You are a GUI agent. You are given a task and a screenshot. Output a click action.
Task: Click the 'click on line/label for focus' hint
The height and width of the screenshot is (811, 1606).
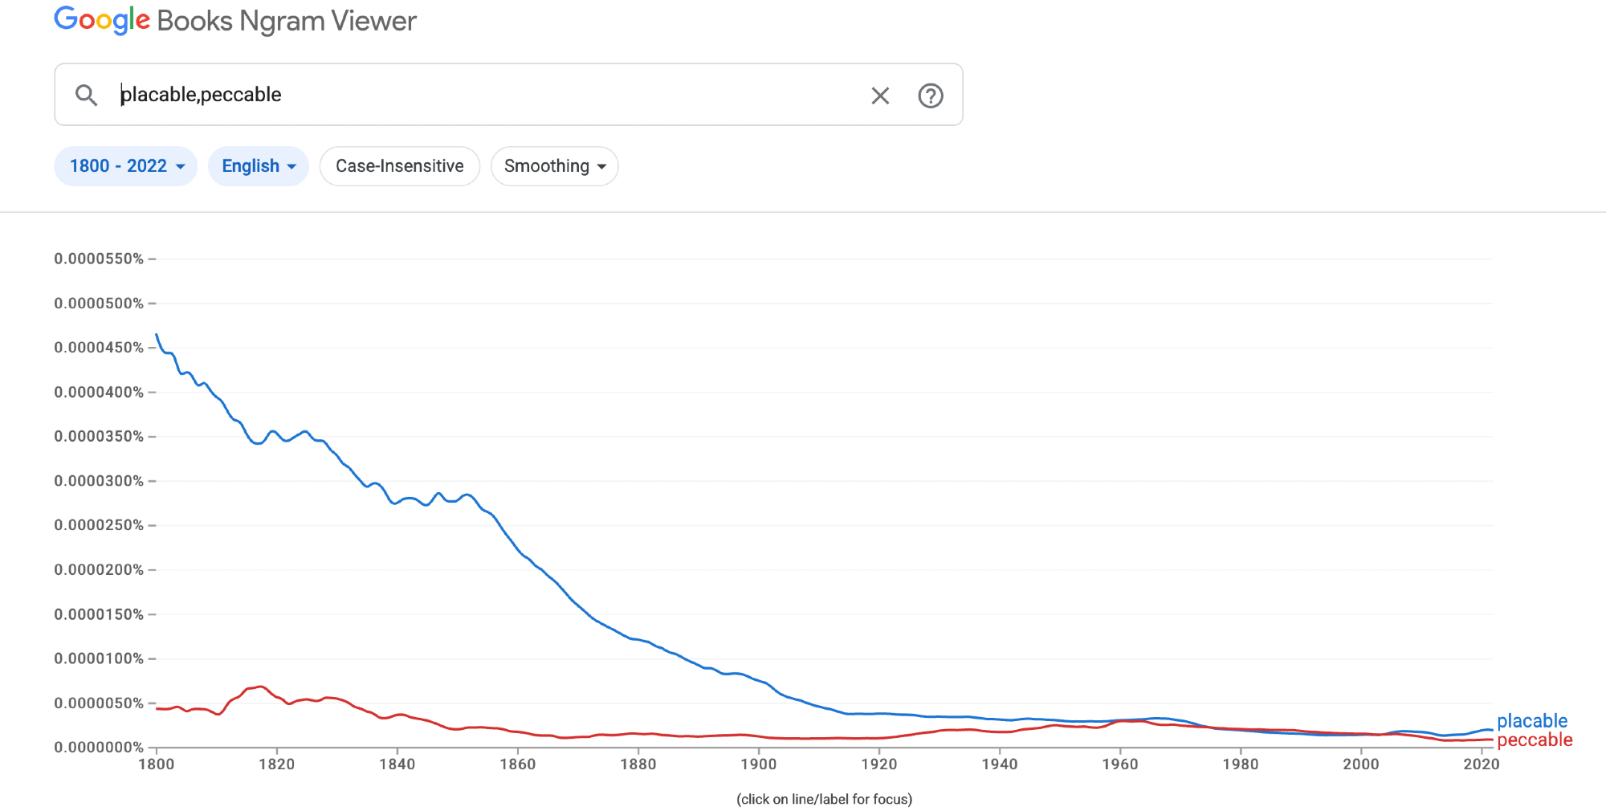click(824, 799)
